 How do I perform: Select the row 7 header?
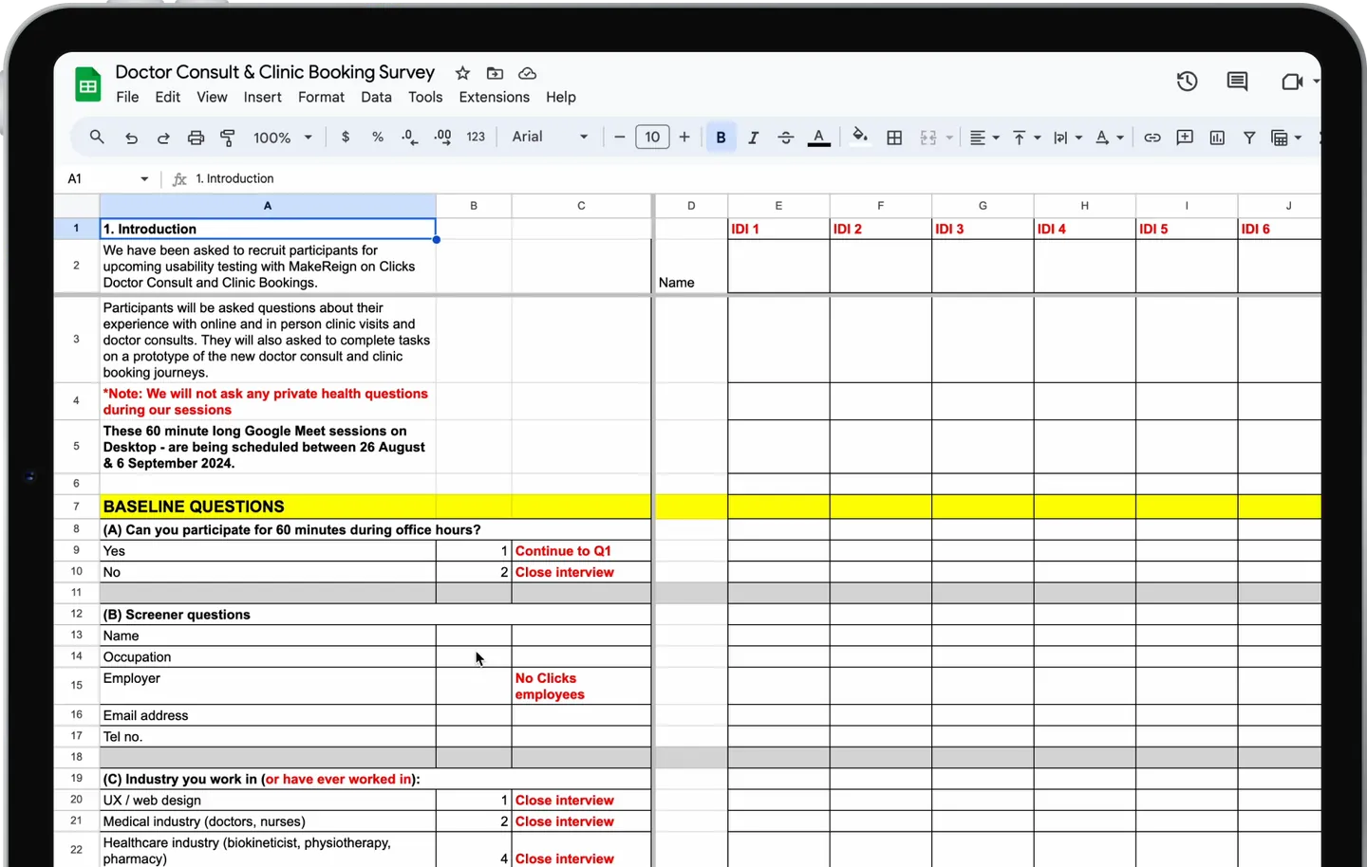pyautogui.click(x=76, y=507)
